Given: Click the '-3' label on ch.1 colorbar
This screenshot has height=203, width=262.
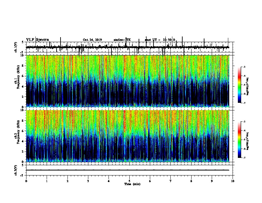Looking at the screenshot, I should tap(244, 67).
